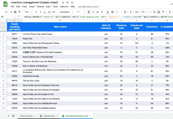Image resolution: width=173 pixels, height=119 pixels.
Task: Click the Insert link icon
Action: point(150,12)
